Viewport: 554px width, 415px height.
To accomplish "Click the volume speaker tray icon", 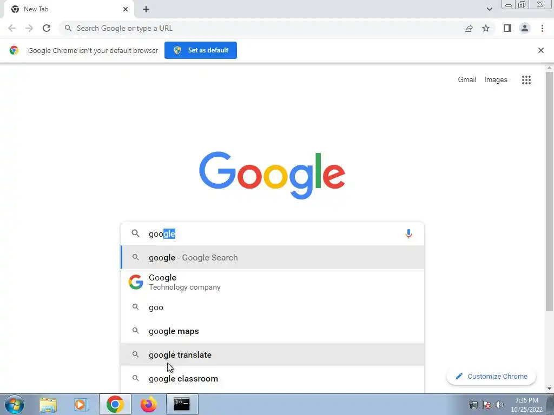I will coord(499,404).
